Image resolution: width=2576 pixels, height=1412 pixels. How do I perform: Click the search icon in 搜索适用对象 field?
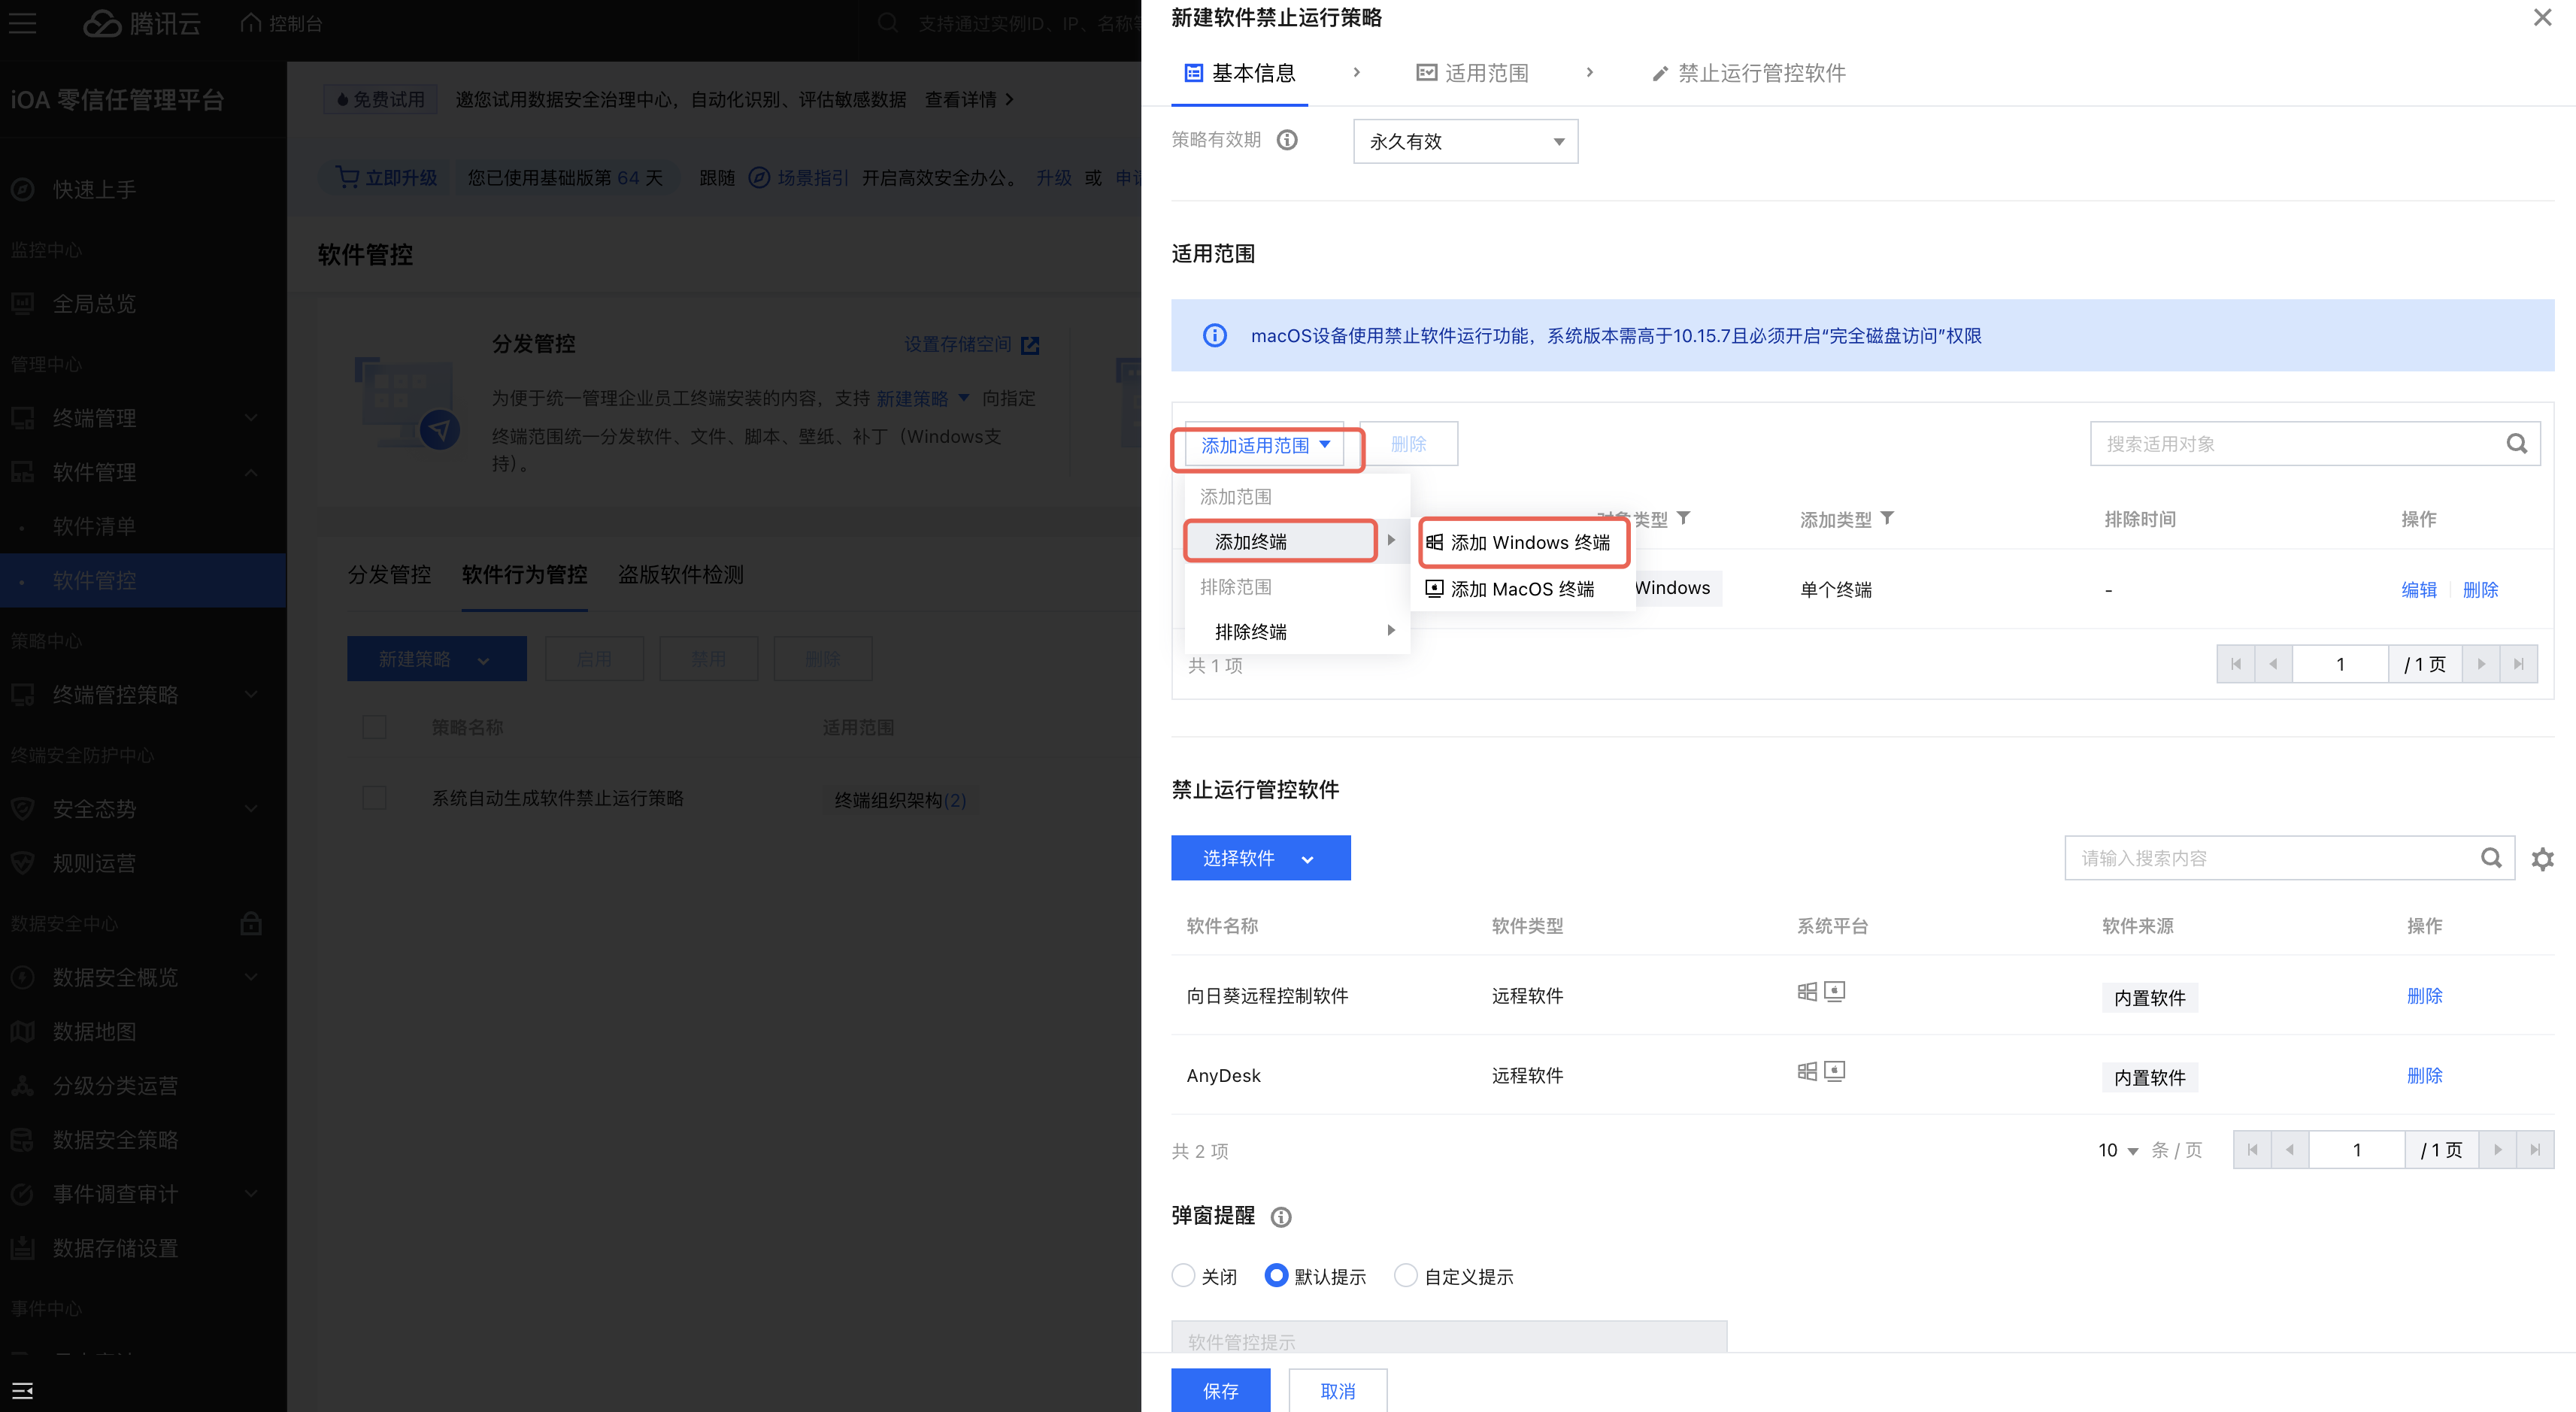click(2516, 444)
